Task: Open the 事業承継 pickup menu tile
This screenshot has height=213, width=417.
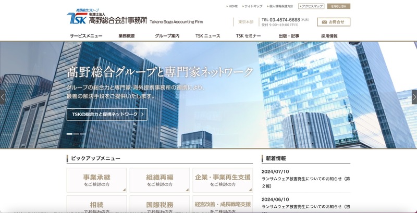Action: click(x=96, y=180)
